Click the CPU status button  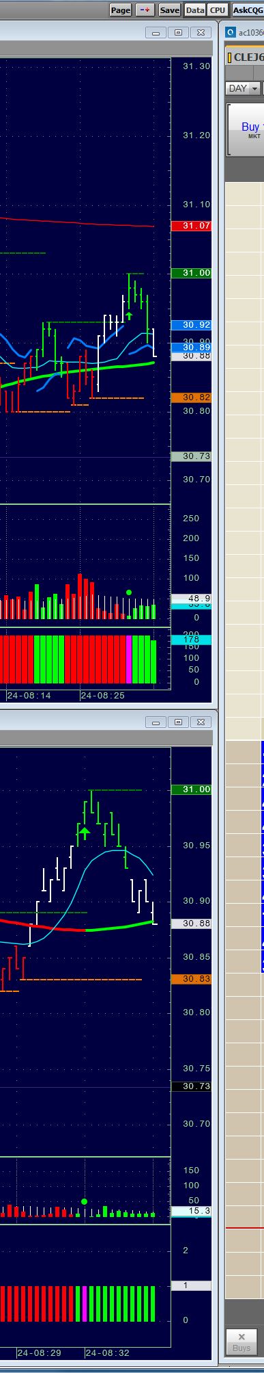(218, 10)
